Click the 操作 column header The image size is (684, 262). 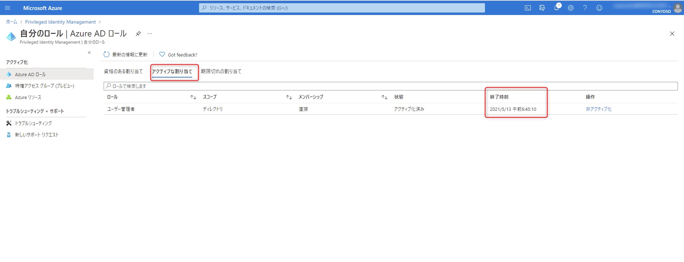(590, 97)
